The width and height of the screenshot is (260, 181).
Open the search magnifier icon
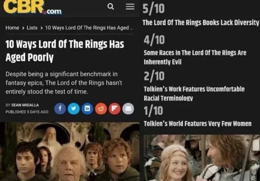pyautogui.click(x=111, y=7)
